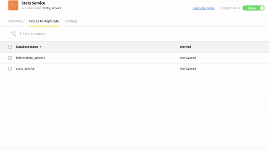The width and height of the screenshot is (269, 152).
Task: Select the Tables to Replicate tab
Action: click(x=44, y=21)
